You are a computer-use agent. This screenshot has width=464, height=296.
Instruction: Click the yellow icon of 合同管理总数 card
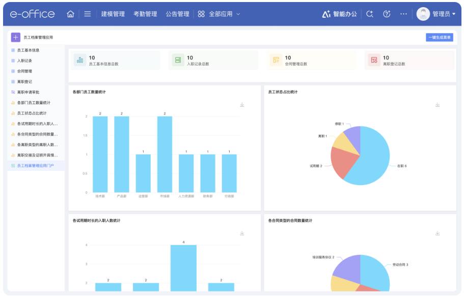276,60
